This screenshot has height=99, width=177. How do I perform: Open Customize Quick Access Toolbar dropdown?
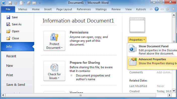point(40,3)
